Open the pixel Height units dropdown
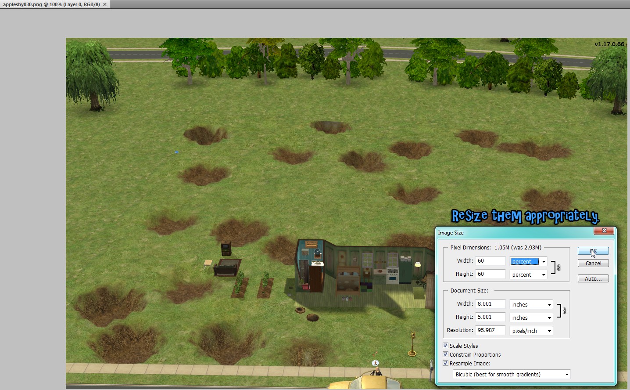 point(528,274)
